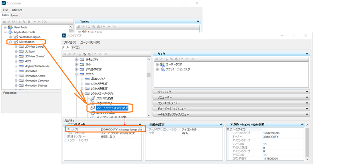The image size is (337, 168).
Task: Click the Move Down arrow in the タスク toolbar
Action: pos(187,59)
